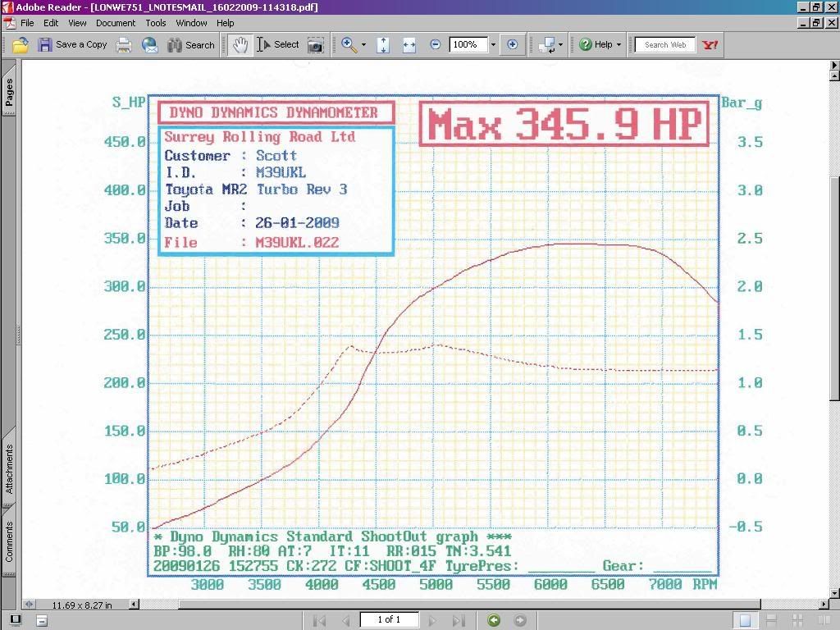Select Continuous page layout icon
This screenshot has height=630, width=840.
[x=771, y=620]
